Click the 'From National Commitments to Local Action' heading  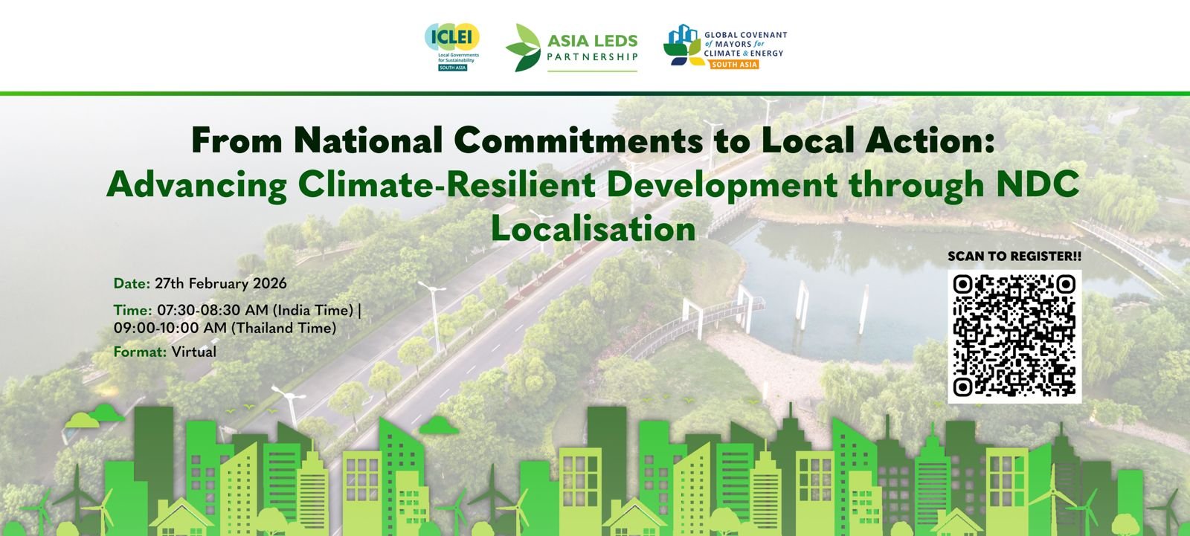(593, 140)
